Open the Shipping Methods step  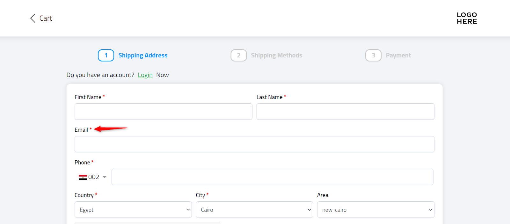tap(276, 55)
